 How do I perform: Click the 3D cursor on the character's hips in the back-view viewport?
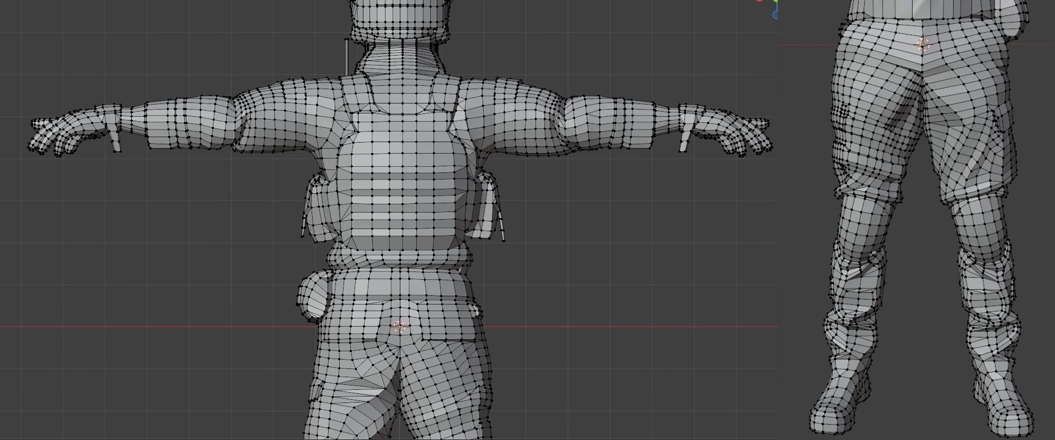click(x=400, y=327)
